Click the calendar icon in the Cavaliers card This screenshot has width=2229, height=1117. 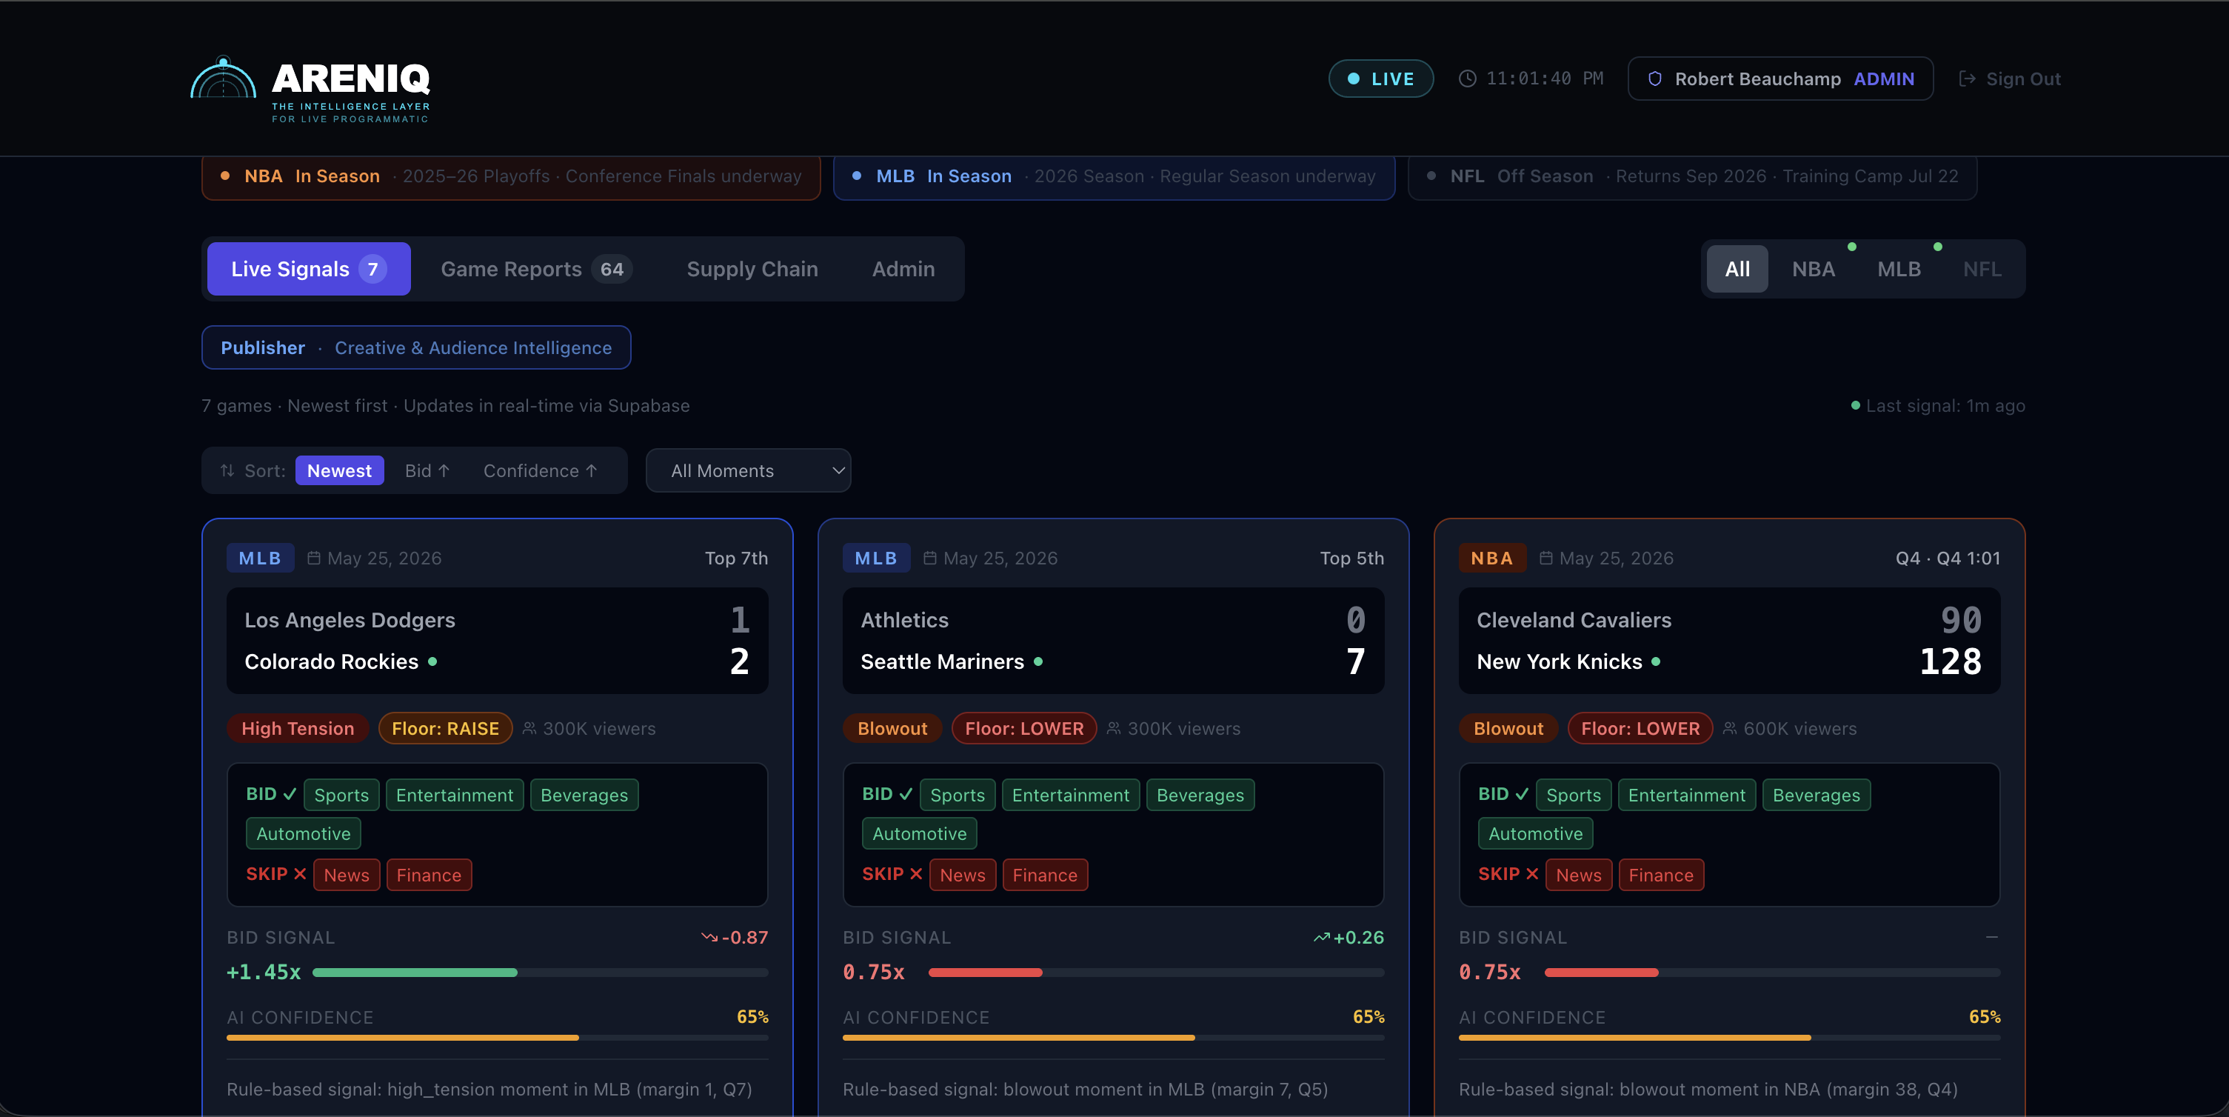point(1546,558)
